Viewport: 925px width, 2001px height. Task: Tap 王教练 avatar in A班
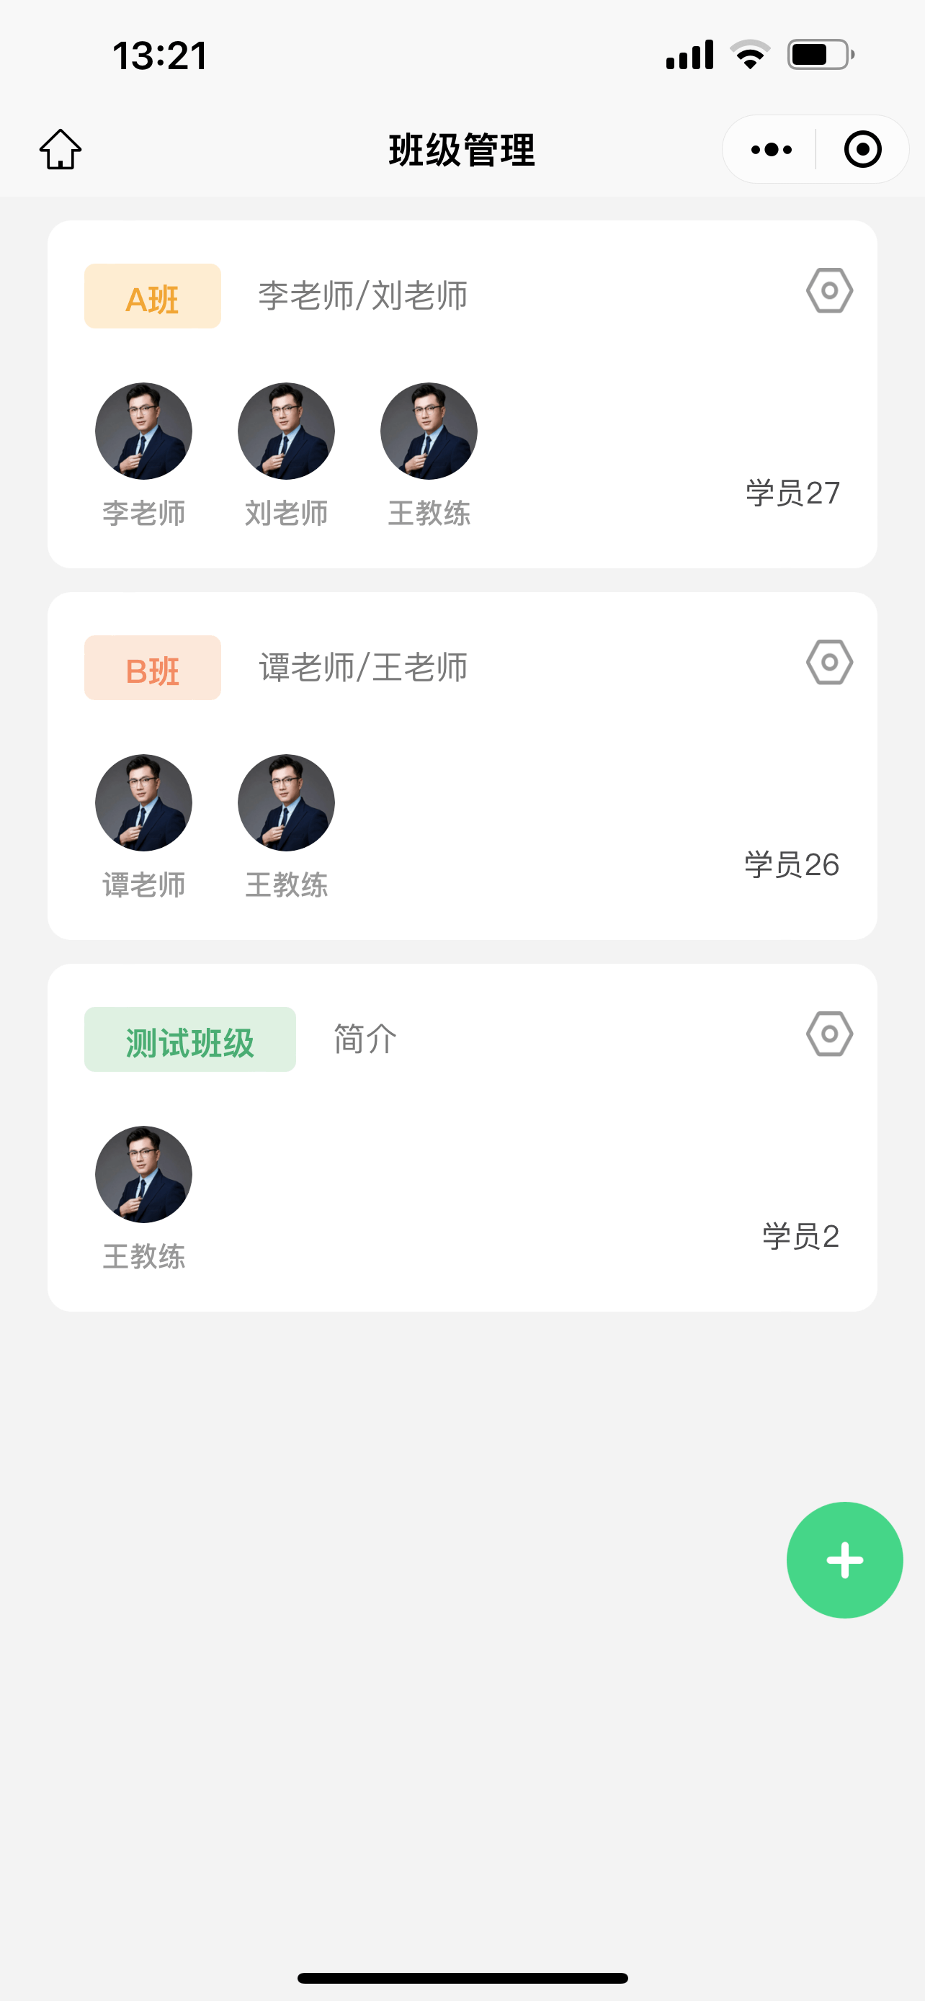coord(429,431)
